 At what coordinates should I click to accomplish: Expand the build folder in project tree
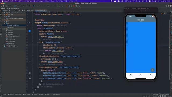(x=5, y=20)
